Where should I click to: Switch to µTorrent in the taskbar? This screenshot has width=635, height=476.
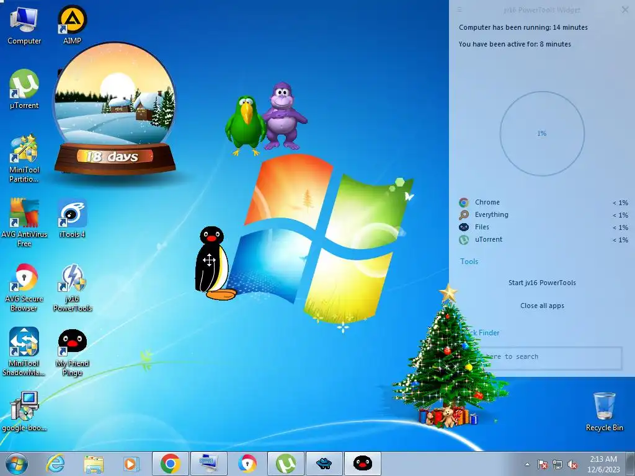click(x=285, y=464)
